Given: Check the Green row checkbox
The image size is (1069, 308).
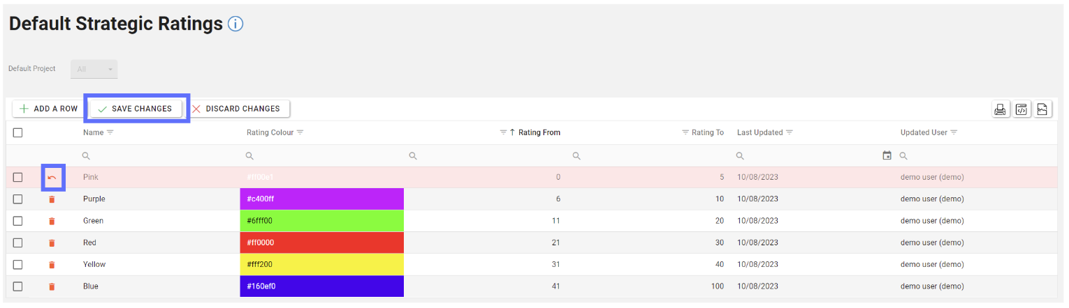Looking at the screenshot, I should point(18,221).
